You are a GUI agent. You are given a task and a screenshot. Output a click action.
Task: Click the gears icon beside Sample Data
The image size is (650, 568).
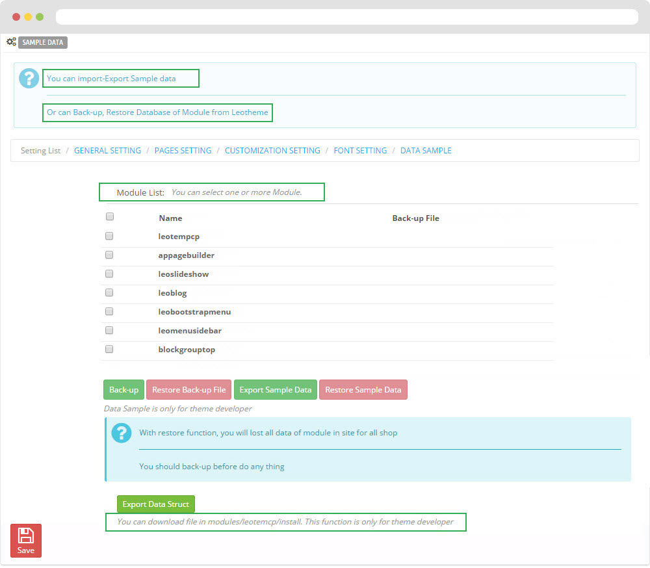(x=11, y=42)
